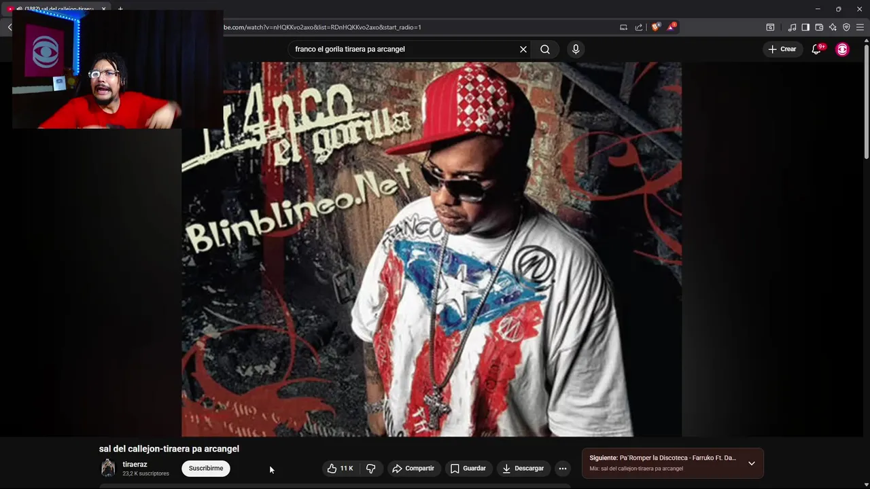Like the video with thumbs-up 11 K
This screenshot has height=489, width=870.
(x=340, y=468)
